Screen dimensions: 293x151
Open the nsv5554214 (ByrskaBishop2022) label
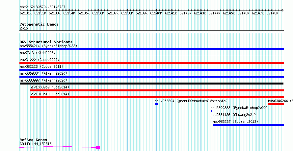(48, 46)
